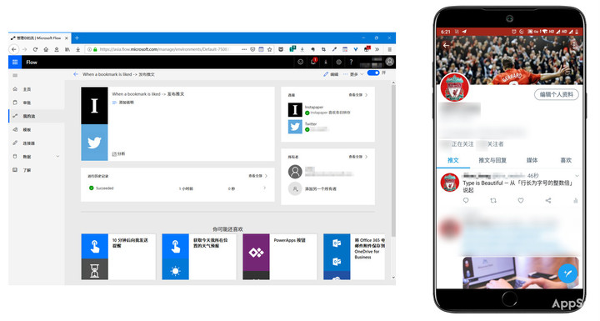
Task: Expand the 数据 sidebar item chevron
Action: coord(57,156)
